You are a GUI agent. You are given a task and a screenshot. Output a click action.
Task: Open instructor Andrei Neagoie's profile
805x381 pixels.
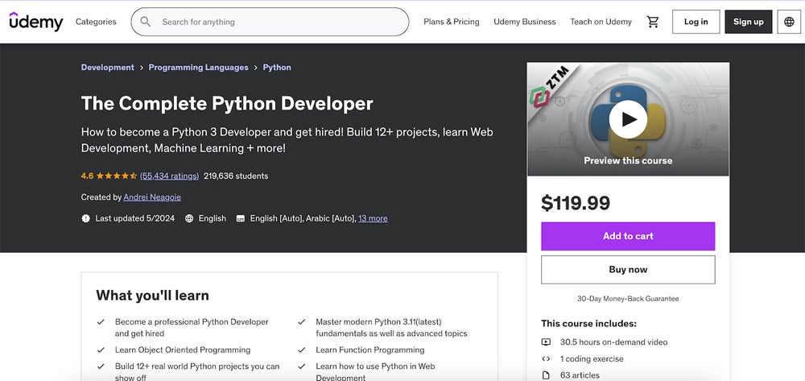tap(152, 197)
